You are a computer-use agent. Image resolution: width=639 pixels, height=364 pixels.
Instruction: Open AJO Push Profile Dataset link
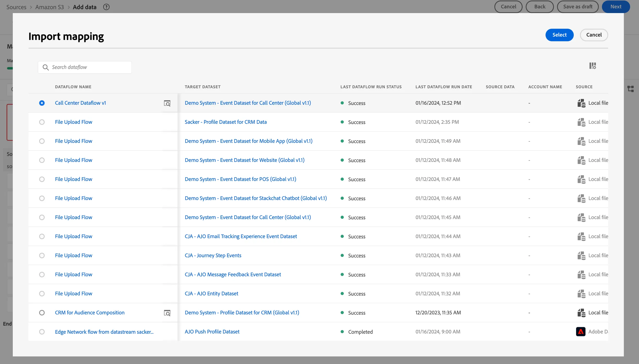[212, 332]
